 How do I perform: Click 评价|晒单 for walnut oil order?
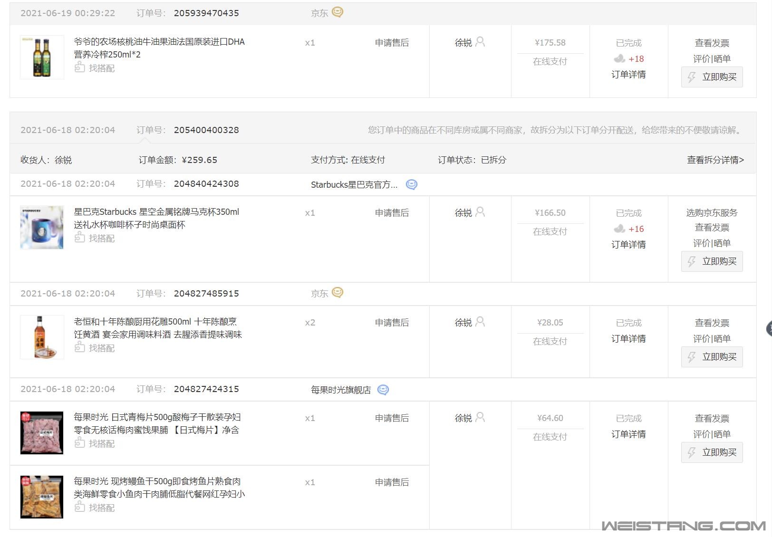tap(712, 59)
